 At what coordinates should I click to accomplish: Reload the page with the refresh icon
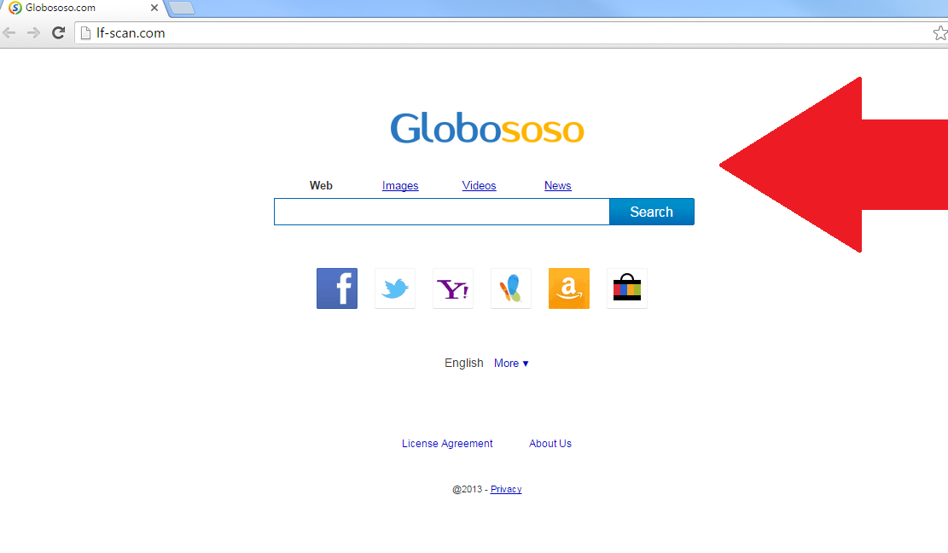point(58,32)
